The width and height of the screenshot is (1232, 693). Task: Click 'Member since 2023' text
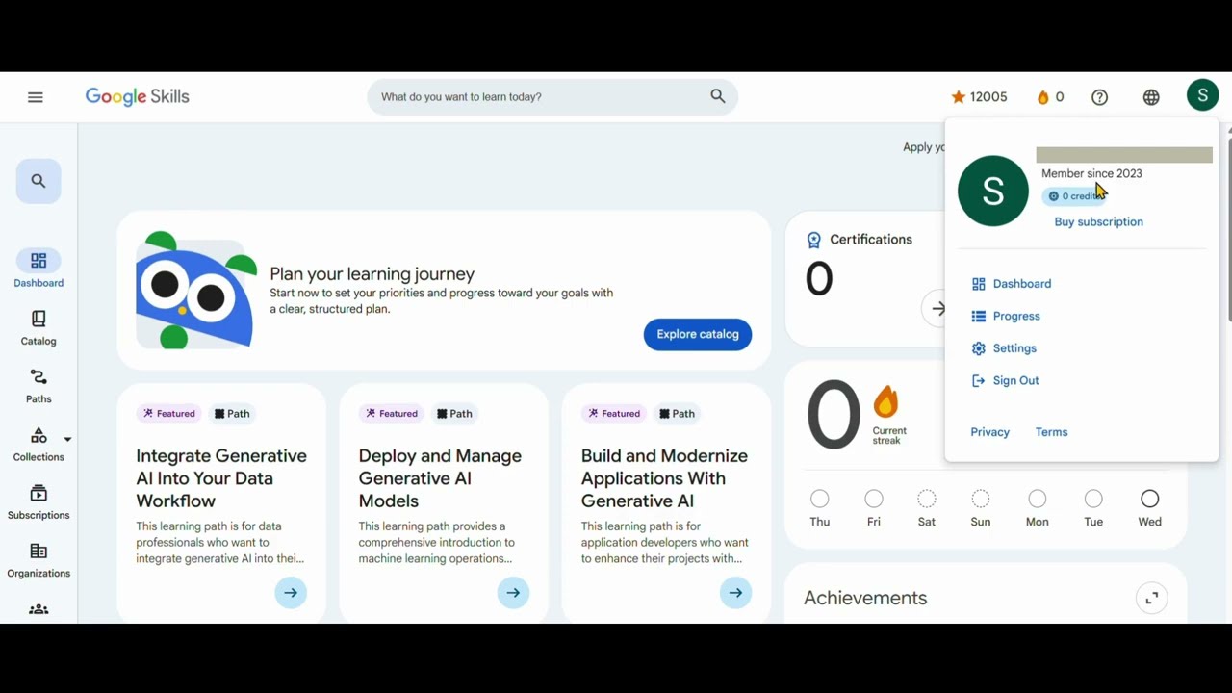[1091, 173]
